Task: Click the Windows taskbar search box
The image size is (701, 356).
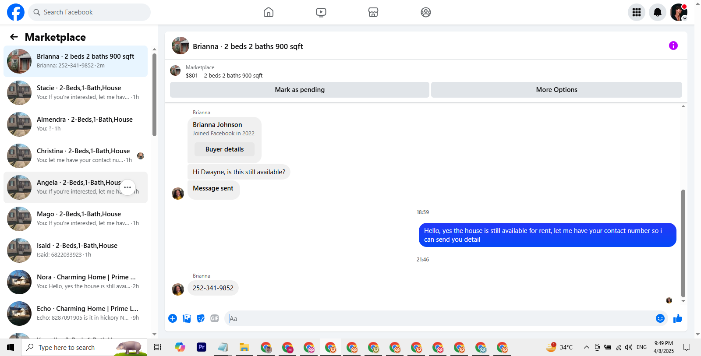Action: pos(84,347)
